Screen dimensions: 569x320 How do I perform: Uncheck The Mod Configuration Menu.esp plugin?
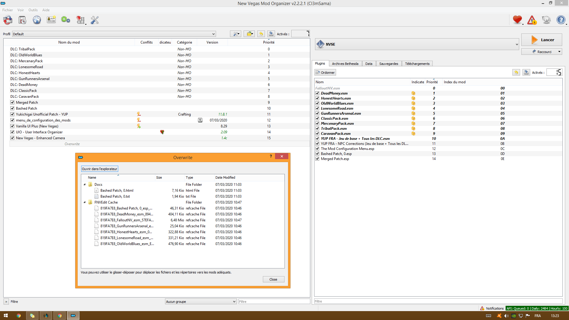[x=317, y=149]
